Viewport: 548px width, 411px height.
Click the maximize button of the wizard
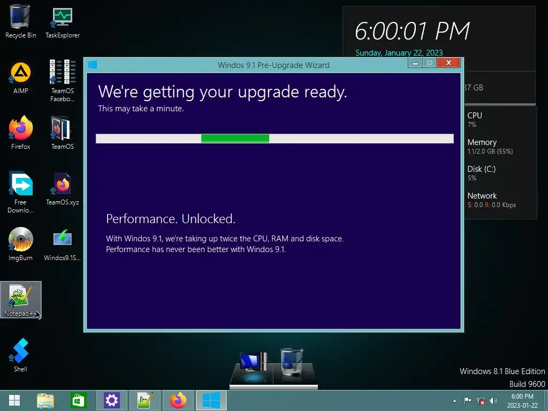click(x=430, y=63)
